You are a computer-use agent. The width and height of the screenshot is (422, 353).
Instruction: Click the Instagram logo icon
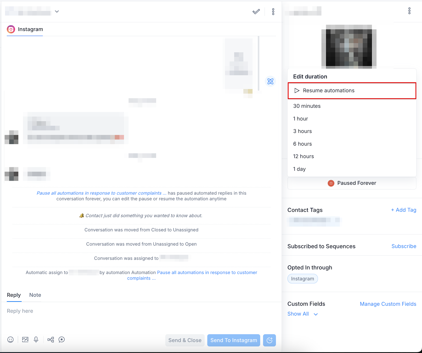click(11, 29)
